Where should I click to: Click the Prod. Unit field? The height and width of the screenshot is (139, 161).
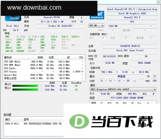coord(13,26)
